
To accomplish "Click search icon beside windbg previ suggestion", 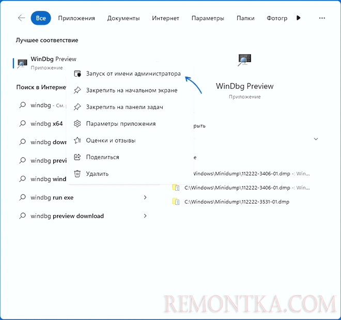I will [x=23, y=161].
